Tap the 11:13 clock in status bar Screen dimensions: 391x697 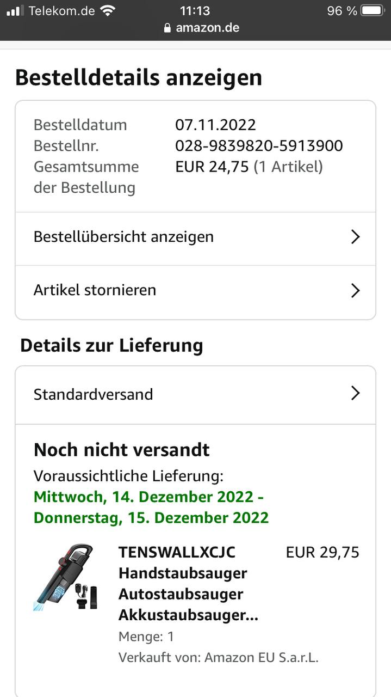point(195,11)
